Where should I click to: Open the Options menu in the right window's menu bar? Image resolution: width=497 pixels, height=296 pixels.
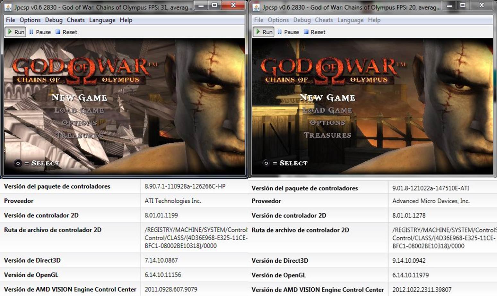tap(278, 20)
